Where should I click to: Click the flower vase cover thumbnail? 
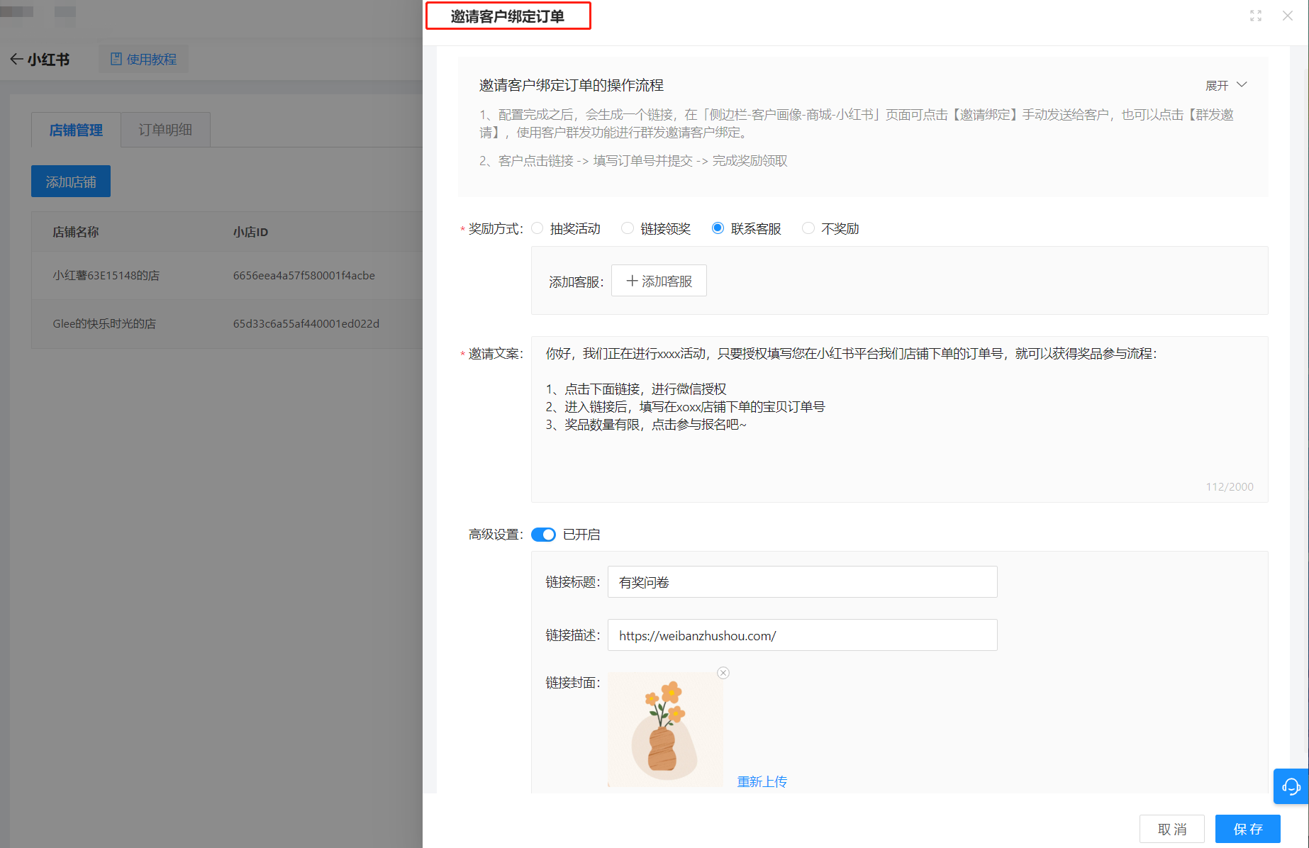pos(665,730)
